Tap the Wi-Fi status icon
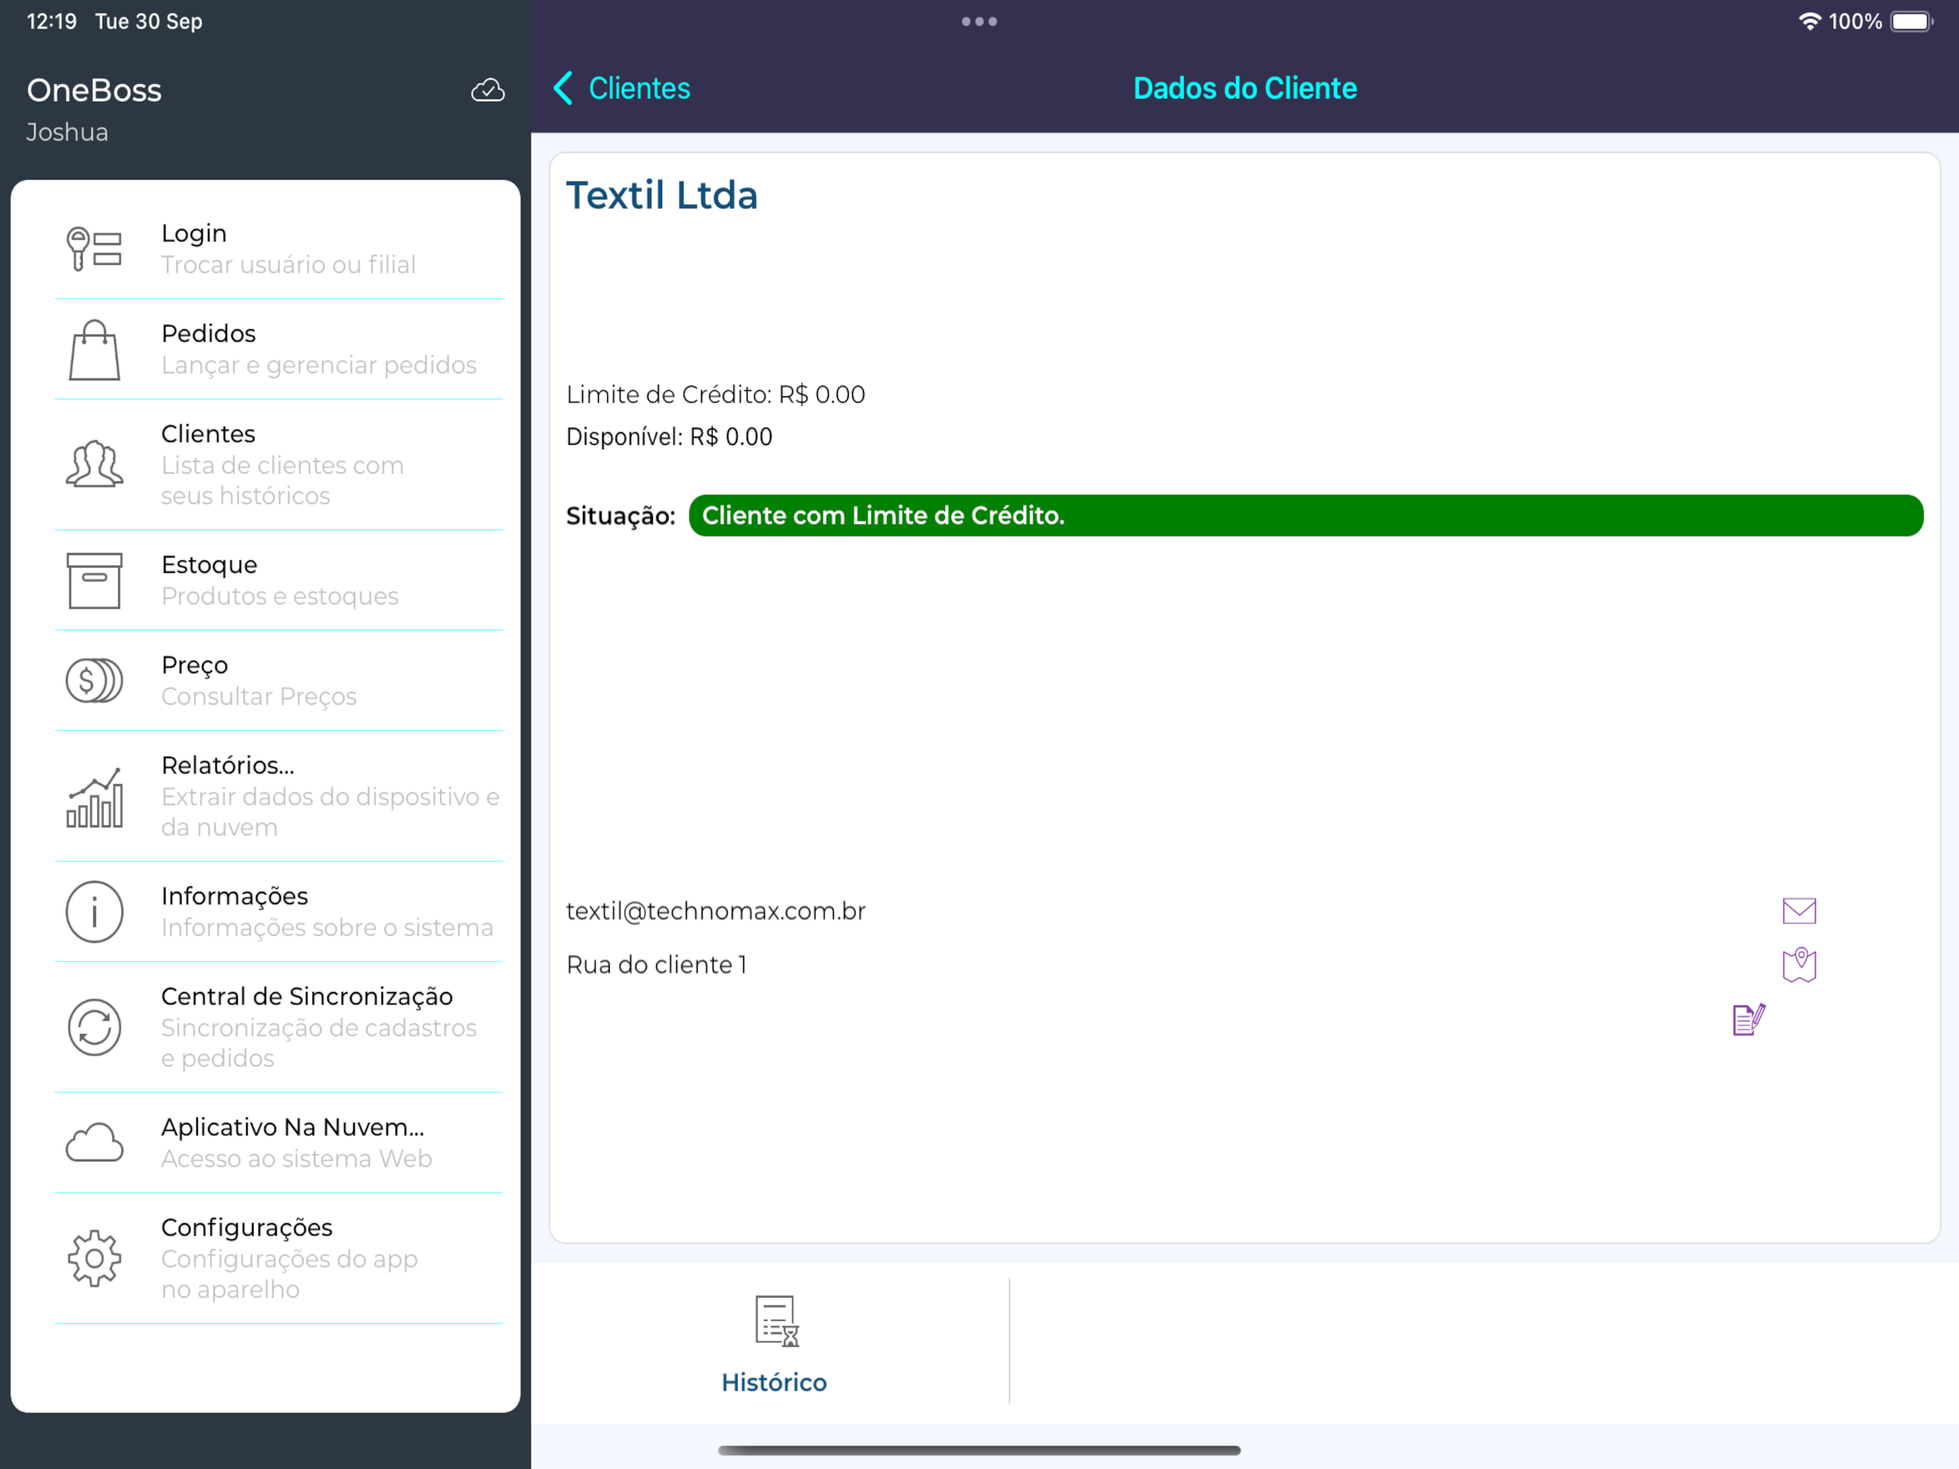 (1810, 21)
